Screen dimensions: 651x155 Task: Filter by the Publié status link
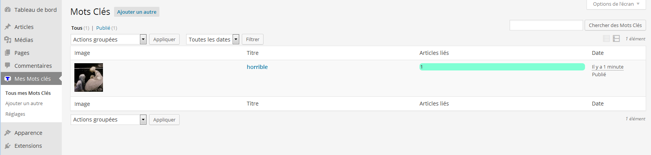103,28
